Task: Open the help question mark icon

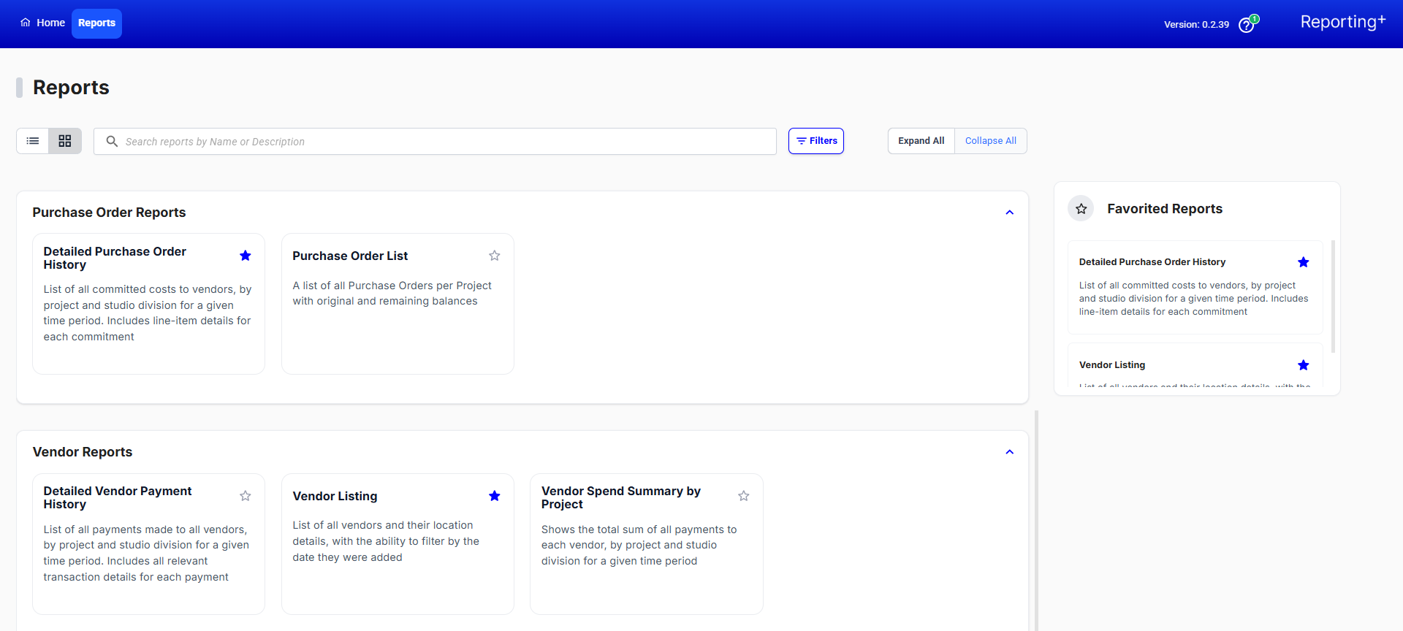Action: (x=1247, y=25)
